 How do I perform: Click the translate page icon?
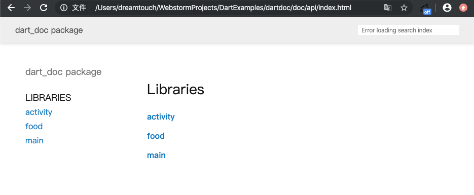tap(387, 8)
